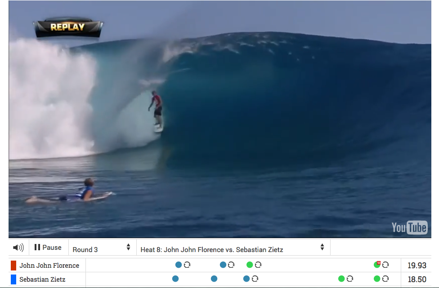Select John John Florence's second blue wave marker
The width and height of the screenshot is (439, 288).
(223, 265)
